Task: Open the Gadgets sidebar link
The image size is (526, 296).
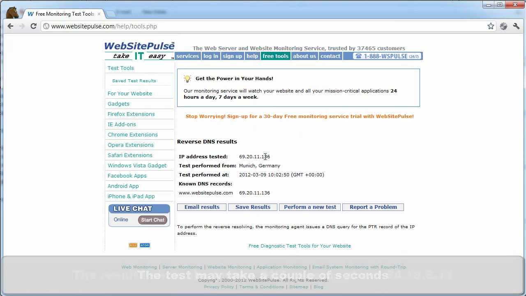Action: (x=118, y=104)
